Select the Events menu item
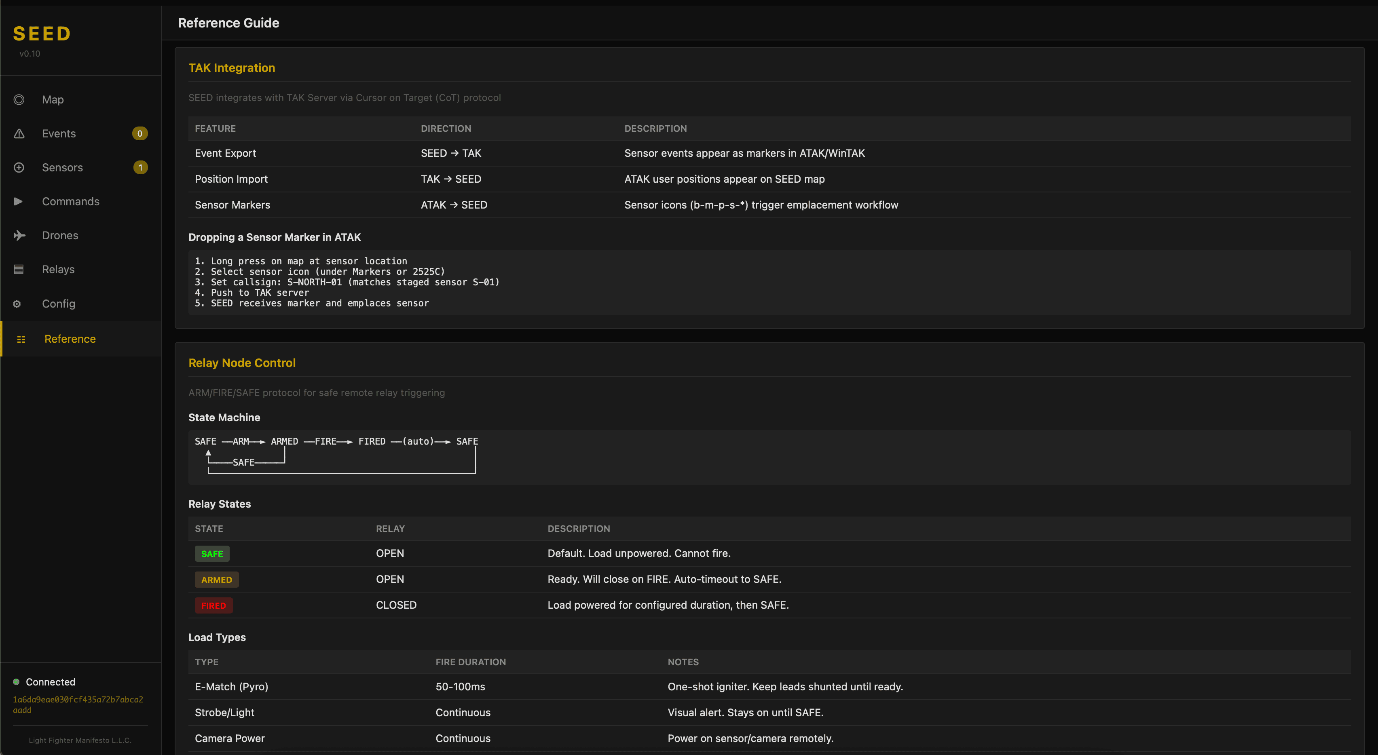Screen dimensions: 1378x755 tap(59, 133)
